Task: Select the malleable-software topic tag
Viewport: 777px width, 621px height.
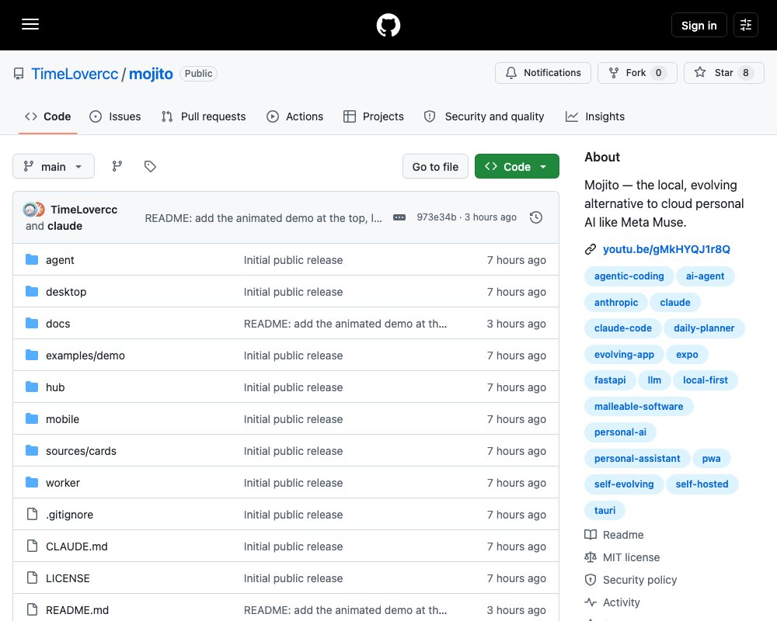Action: (x=639, y=406)
